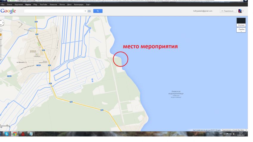Open the Ещё more menu
This screenshot has width=253, height=142.
pyautogui.click(x=88, y=4)
